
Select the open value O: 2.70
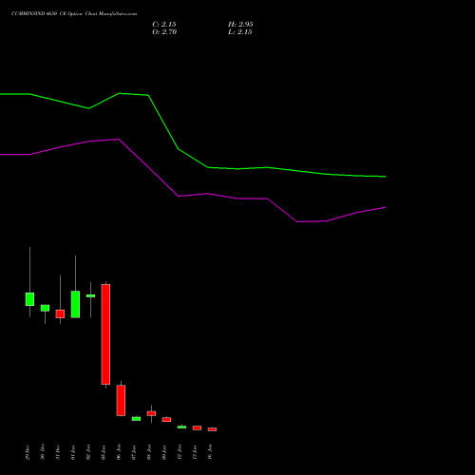(164, 32)
